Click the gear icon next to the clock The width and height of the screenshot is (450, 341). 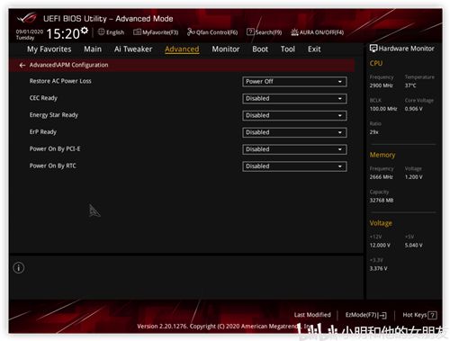[x=85, y=31]
